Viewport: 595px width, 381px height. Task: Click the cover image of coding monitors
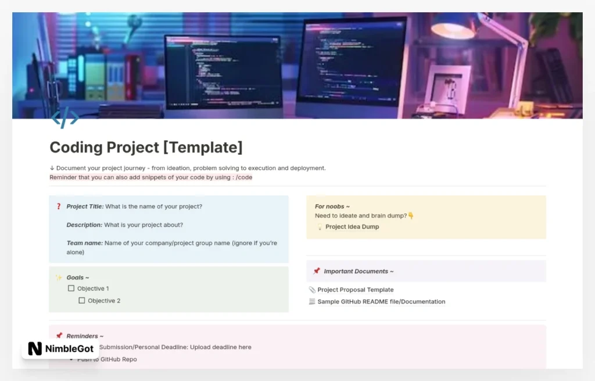pyautogui.click(x=297, y=65)
